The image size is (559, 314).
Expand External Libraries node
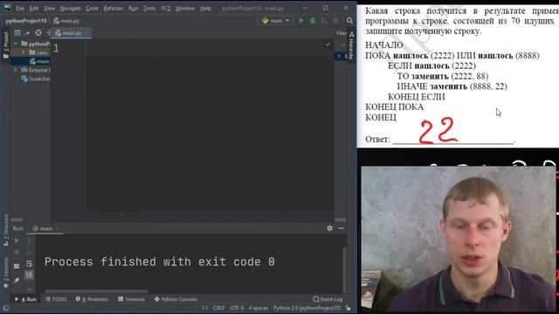[x=16, y=70]
